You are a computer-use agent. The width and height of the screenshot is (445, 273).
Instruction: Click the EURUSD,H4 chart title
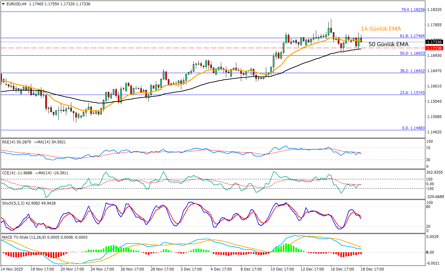pos(16,4)
